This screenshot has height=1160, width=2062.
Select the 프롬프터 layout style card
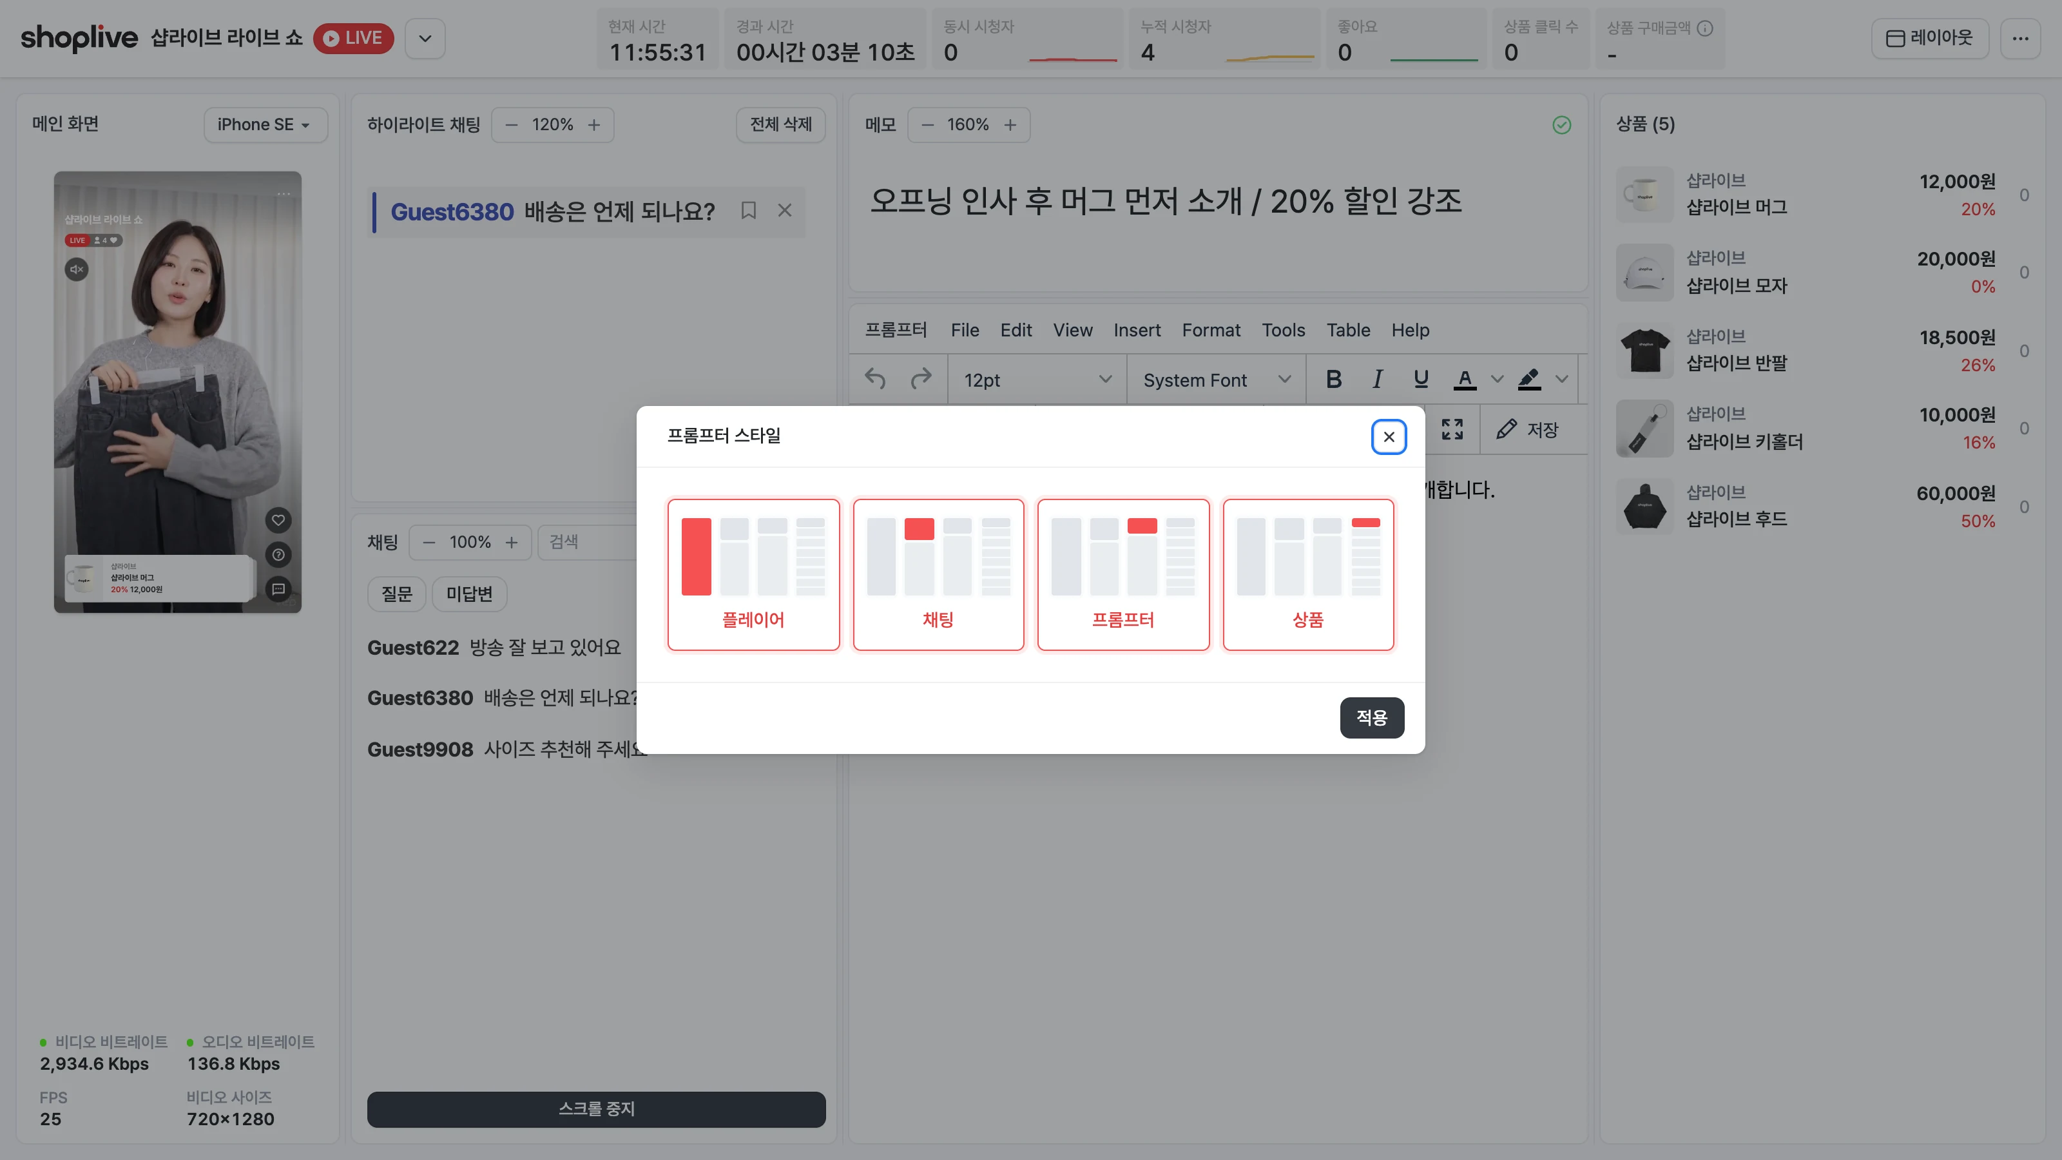pyautogui.click(x=1123, y=574)
